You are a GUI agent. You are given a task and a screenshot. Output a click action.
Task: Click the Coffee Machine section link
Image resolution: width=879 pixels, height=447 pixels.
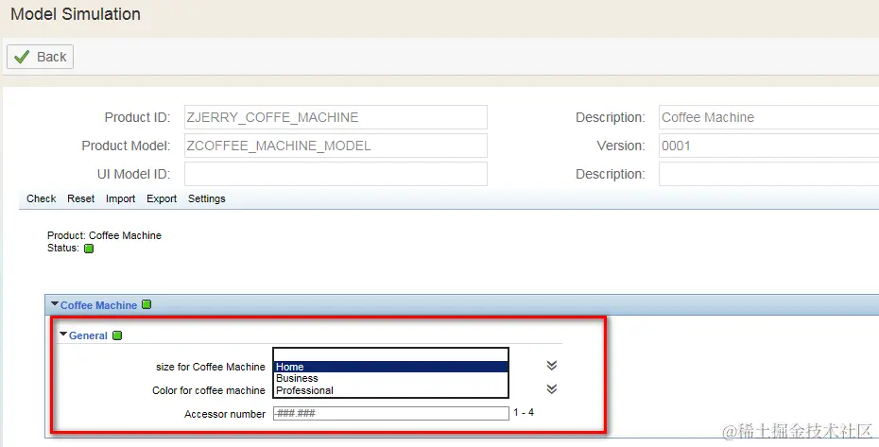pyautogui.click(x=98, y=305)
